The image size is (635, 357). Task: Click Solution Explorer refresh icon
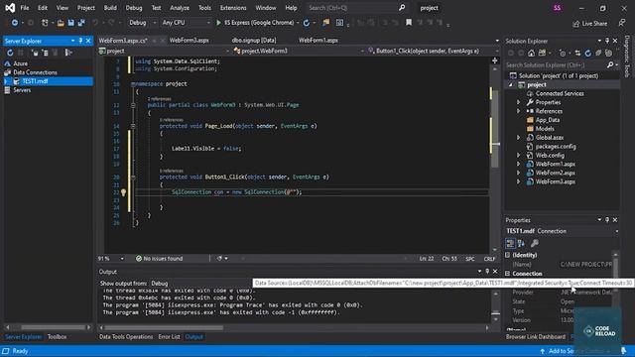tap(587, 53)
